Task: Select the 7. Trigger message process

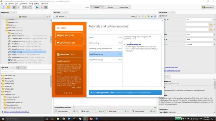Action: tap(16, 52)
